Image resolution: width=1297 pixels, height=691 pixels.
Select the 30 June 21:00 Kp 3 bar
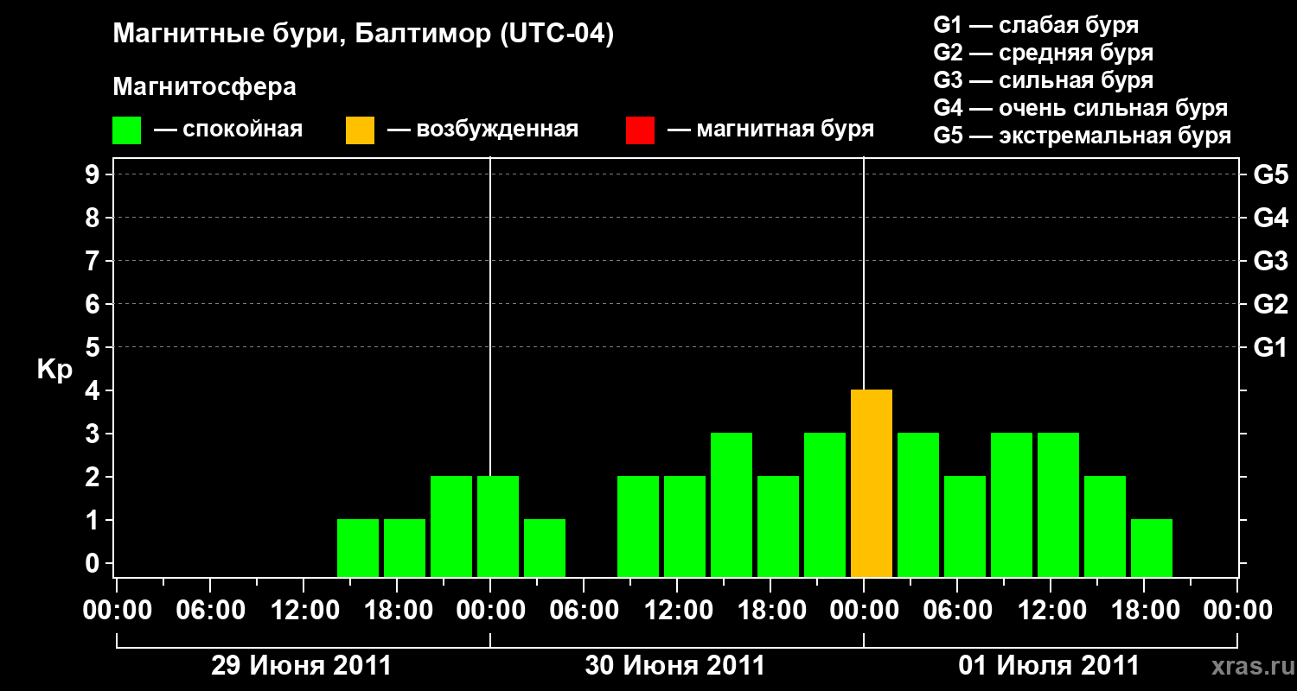click(825, 505)
